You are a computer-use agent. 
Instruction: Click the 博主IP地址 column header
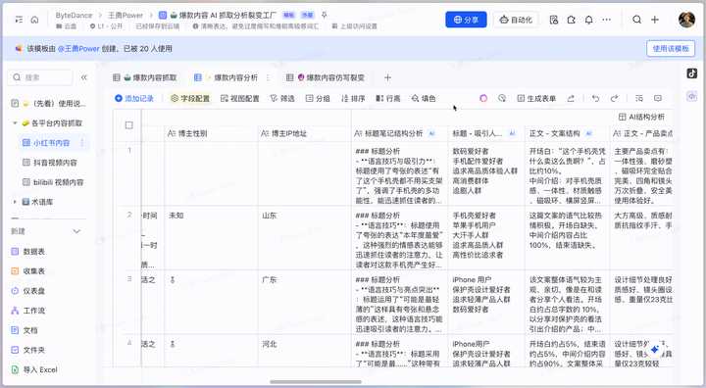coord(305,133)
